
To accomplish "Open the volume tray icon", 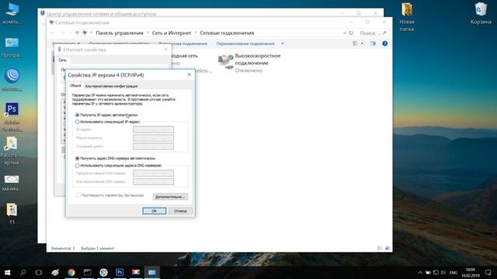I will click(443, 272).
